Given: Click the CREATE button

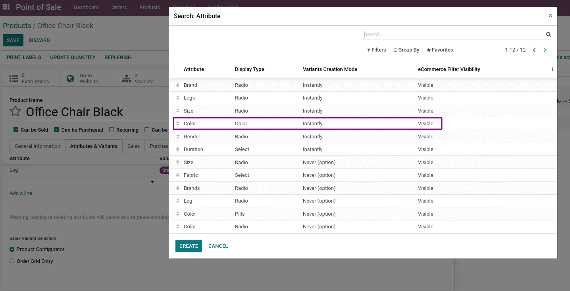Looking at the screenshot, I should tap(189, 246).
